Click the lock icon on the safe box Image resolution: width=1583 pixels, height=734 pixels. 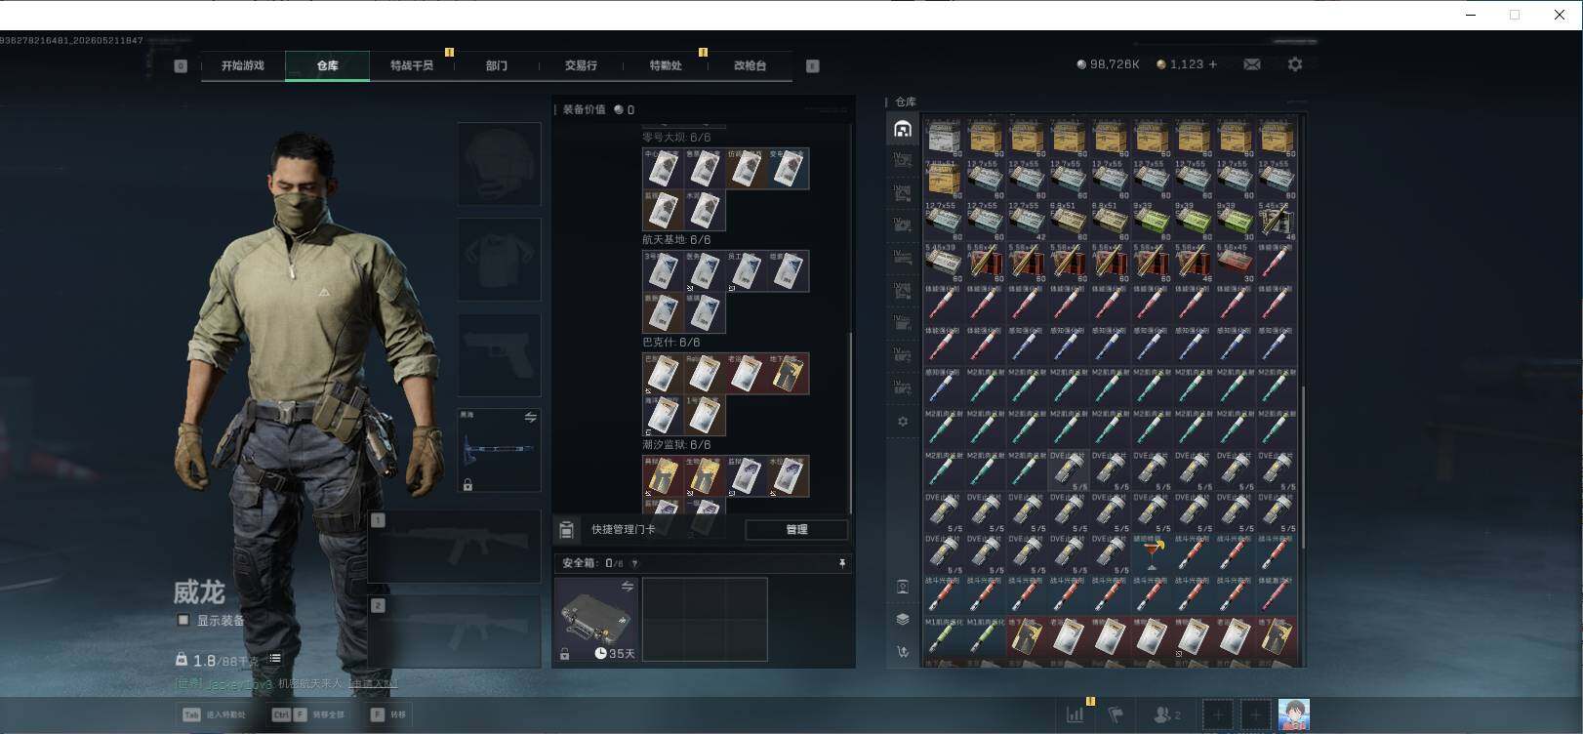tap(564, 654)
